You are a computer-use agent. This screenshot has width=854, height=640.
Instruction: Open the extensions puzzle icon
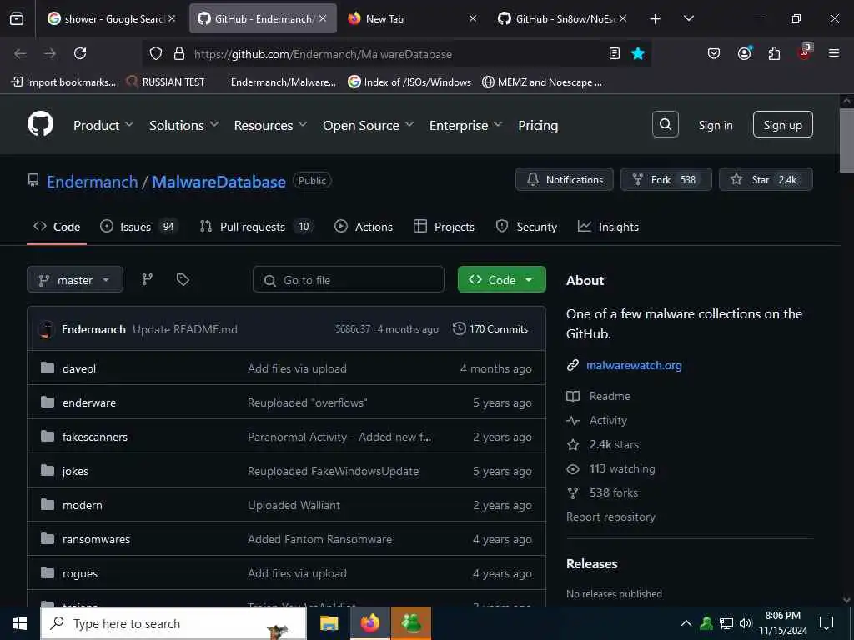click(774, 53)
